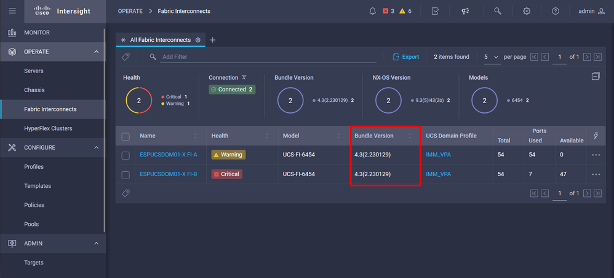The image size is (614, 278).
Task: Open row actions for ESPUCSDOM01-X FI-B
Action: (x=596, y=174)
